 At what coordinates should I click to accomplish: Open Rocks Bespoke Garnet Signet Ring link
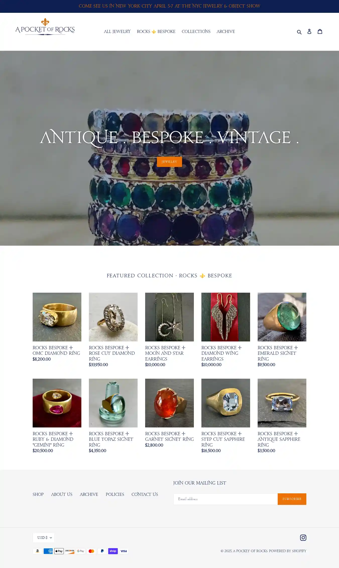click(x=169, y=436)
